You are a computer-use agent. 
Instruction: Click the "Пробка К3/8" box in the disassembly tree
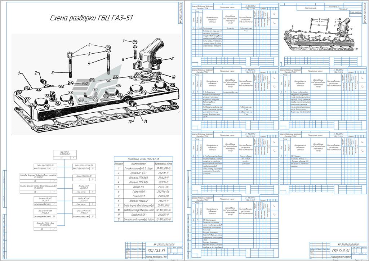84,188
